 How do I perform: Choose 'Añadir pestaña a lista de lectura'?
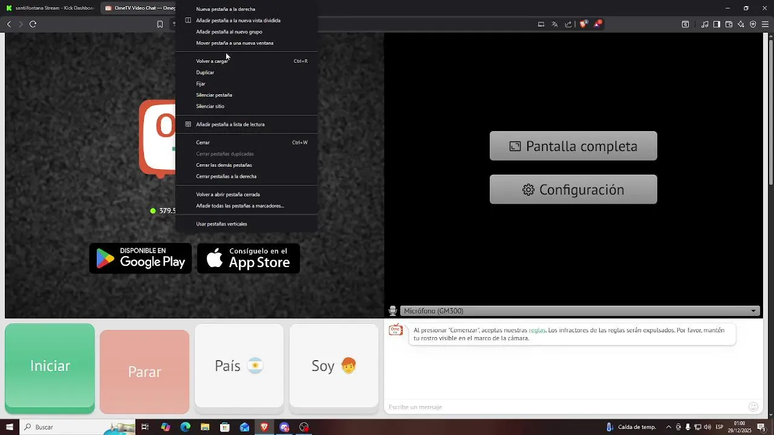[x=246, y=124]
